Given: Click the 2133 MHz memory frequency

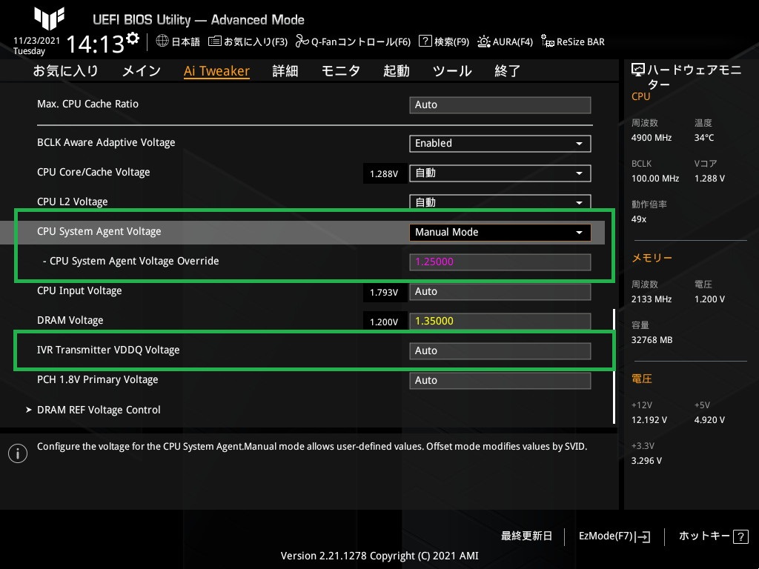Looking at the screenshot, I should [652, 299].
